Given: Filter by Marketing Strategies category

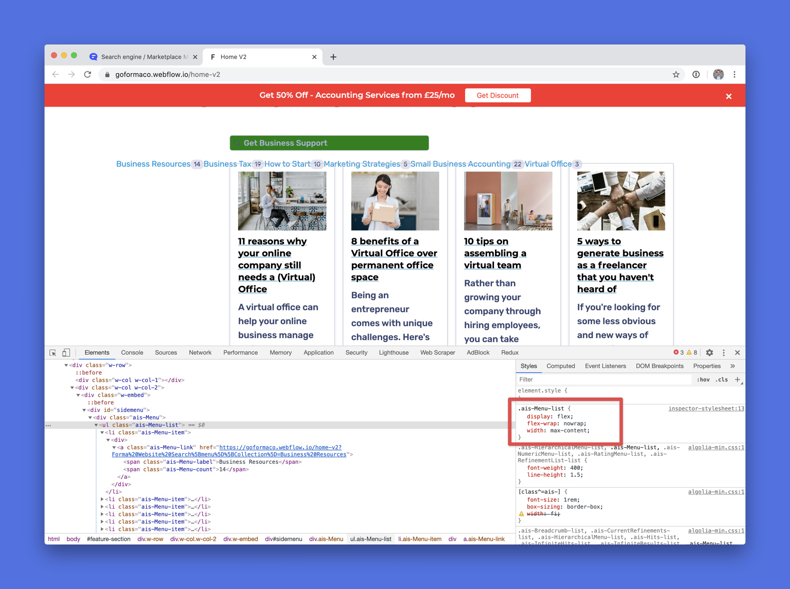Looking at the screenshot, I should pos(362,164).
